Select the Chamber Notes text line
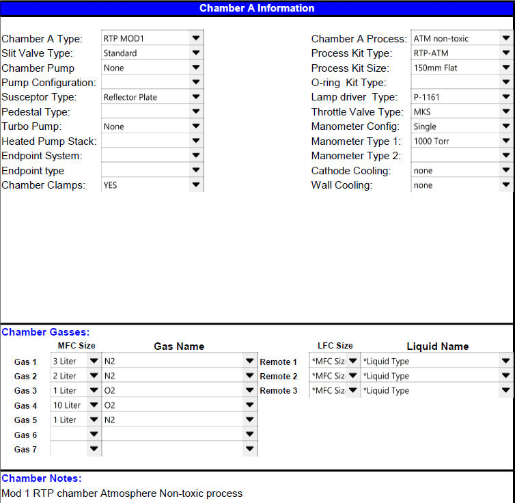Viewport: 515px width, 503px height. (x=122, y=493)
